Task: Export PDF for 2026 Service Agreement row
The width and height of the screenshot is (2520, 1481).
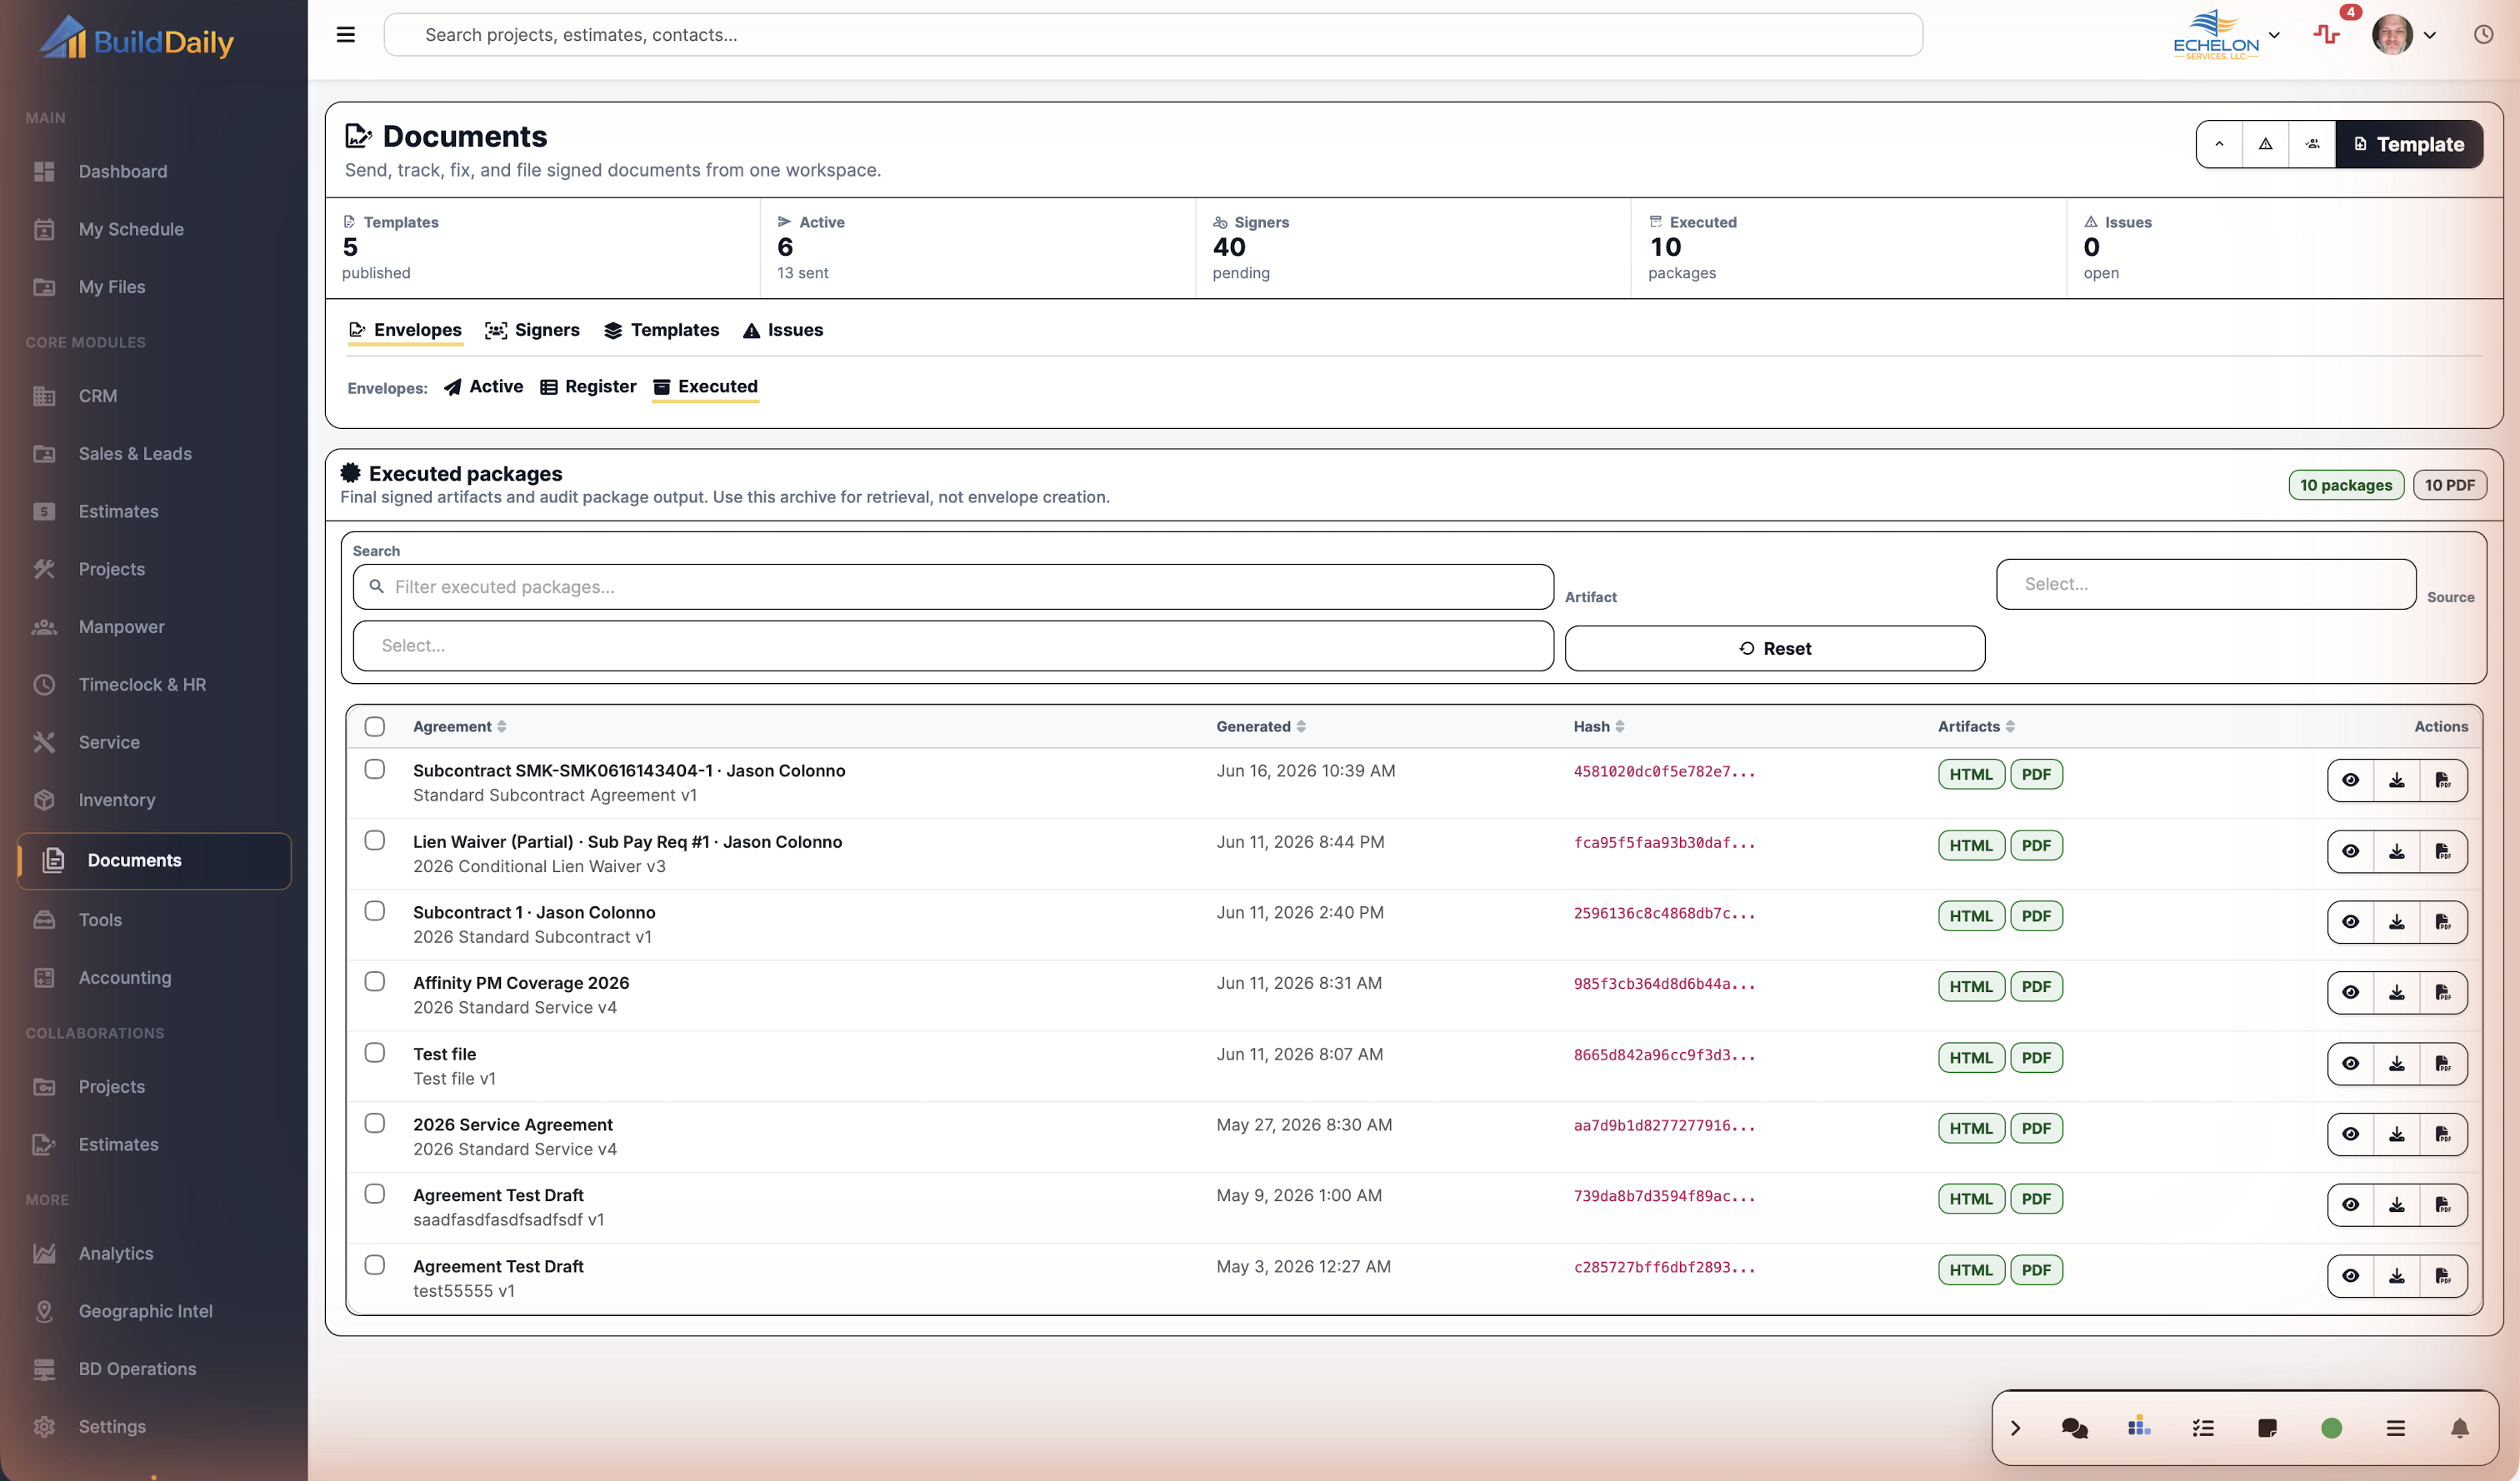Action: click(x=2443, y=1134)
